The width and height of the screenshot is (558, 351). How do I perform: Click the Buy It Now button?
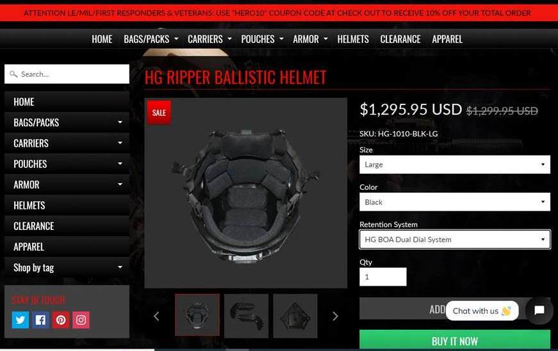click(x=454, y=340)
